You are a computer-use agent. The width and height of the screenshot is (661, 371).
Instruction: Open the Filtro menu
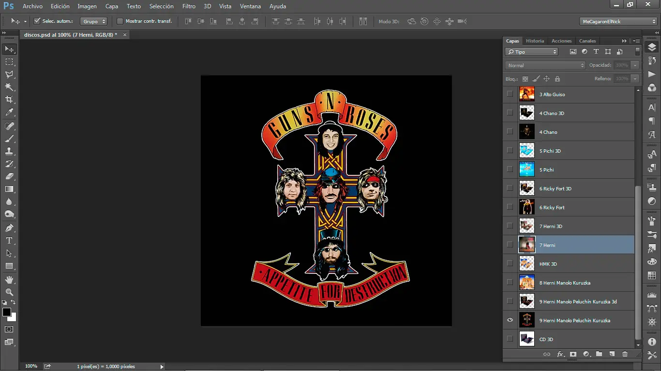[189, 6]
